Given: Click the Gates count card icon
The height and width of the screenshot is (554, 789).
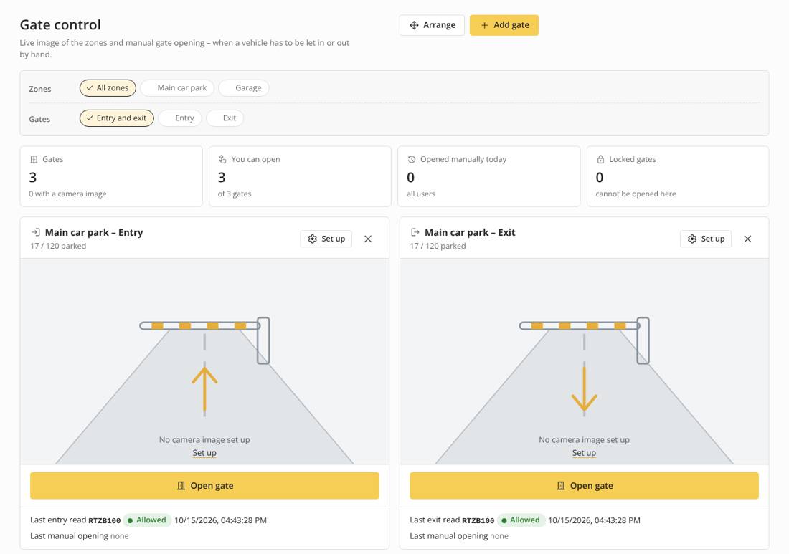Looking at the screenshot, I should point(34,159).
